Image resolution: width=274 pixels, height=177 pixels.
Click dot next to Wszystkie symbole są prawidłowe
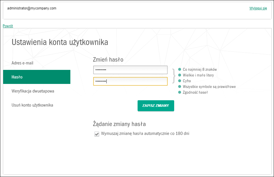pos(180,86)
